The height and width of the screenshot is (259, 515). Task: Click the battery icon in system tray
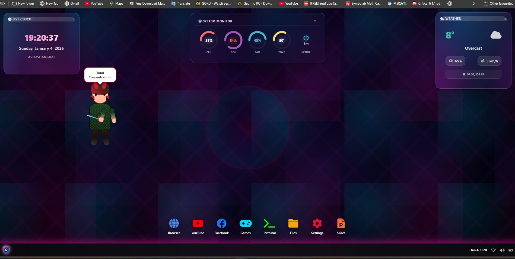[x=510, y=250]
